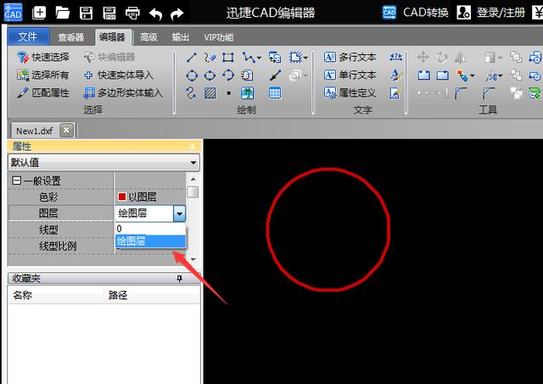Image resolution: width=543 pixels, height=384 pixels.
Task: Toggle the 图层 dropdown arrow
Action: pos(179,214)
